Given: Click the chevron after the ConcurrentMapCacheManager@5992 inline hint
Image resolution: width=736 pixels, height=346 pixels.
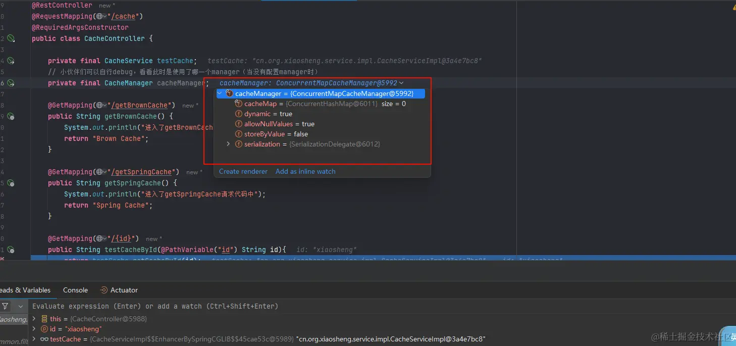Looking at the screenshot, I should pyautogui.click(x=401, y=83).
